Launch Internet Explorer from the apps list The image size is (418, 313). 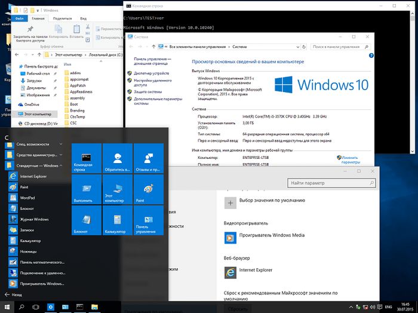(x=35, y=176)
